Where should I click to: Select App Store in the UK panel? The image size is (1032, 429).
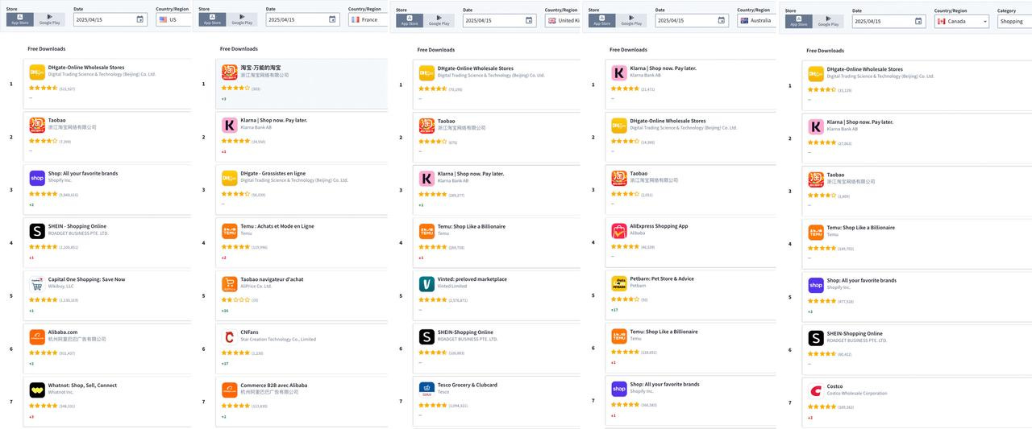[410, 20]
